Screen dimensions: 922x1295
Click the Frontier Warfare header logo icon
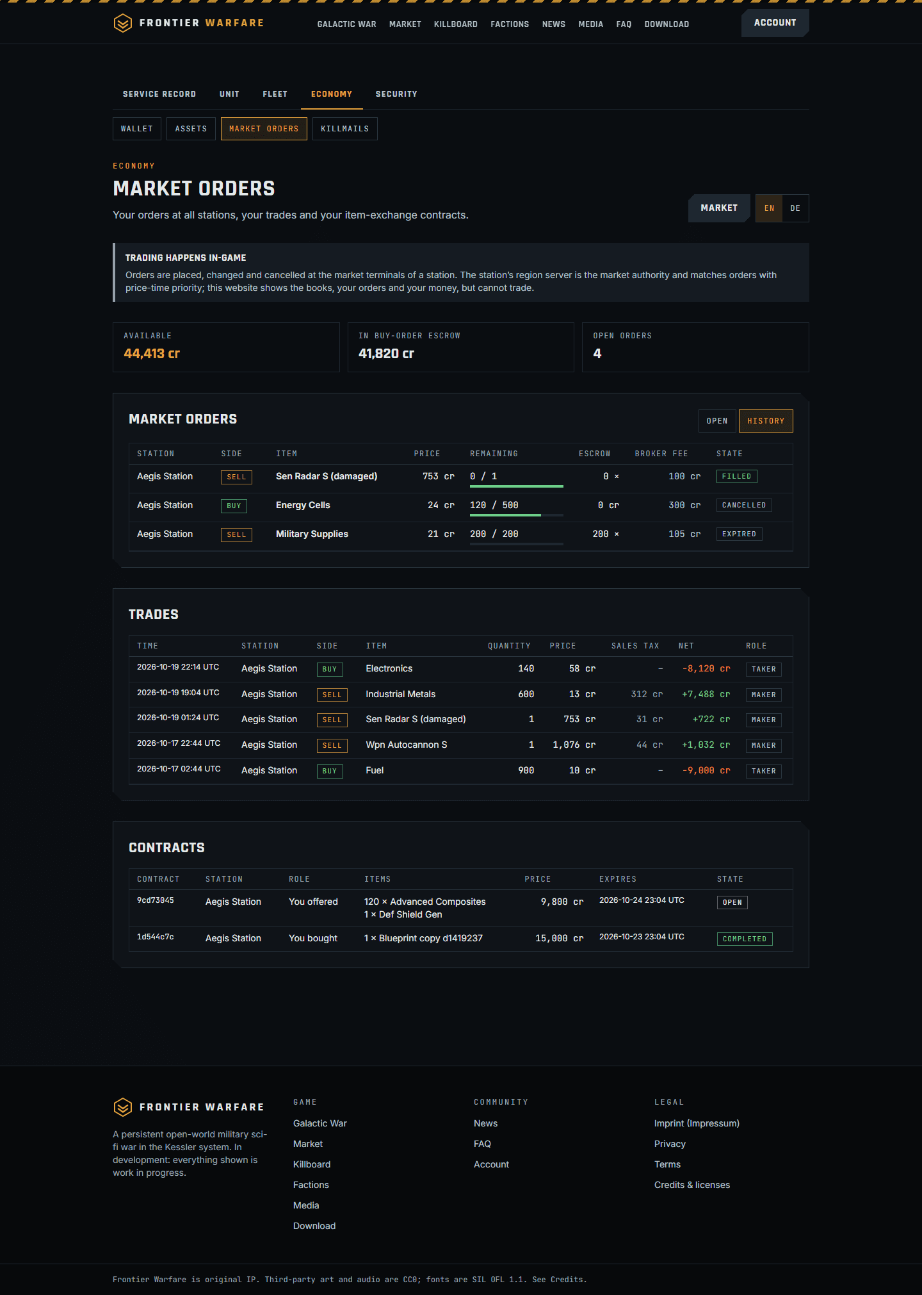[x=122, y=23]
